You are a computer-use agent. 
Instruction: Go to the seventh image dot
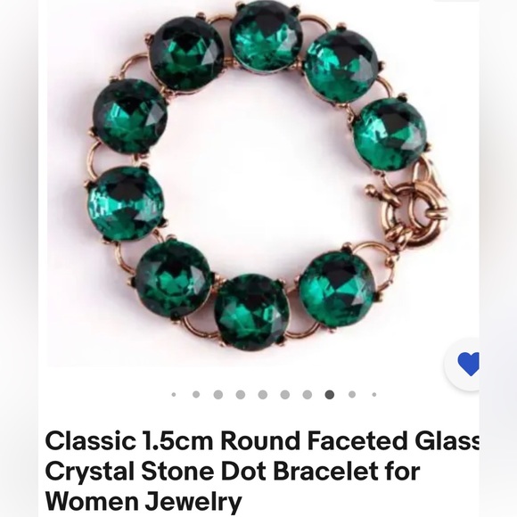point(308,395)
